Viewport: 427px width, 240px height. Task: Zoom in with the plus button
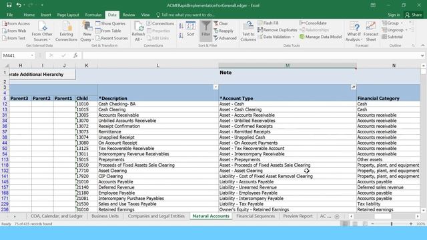tap(411, 224)
